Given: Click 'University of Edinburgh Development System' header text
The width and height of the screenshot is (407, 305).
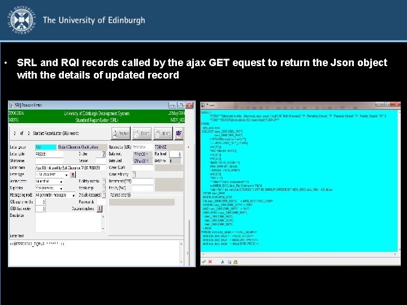Looking at the screenshot, I should (96, 114).
